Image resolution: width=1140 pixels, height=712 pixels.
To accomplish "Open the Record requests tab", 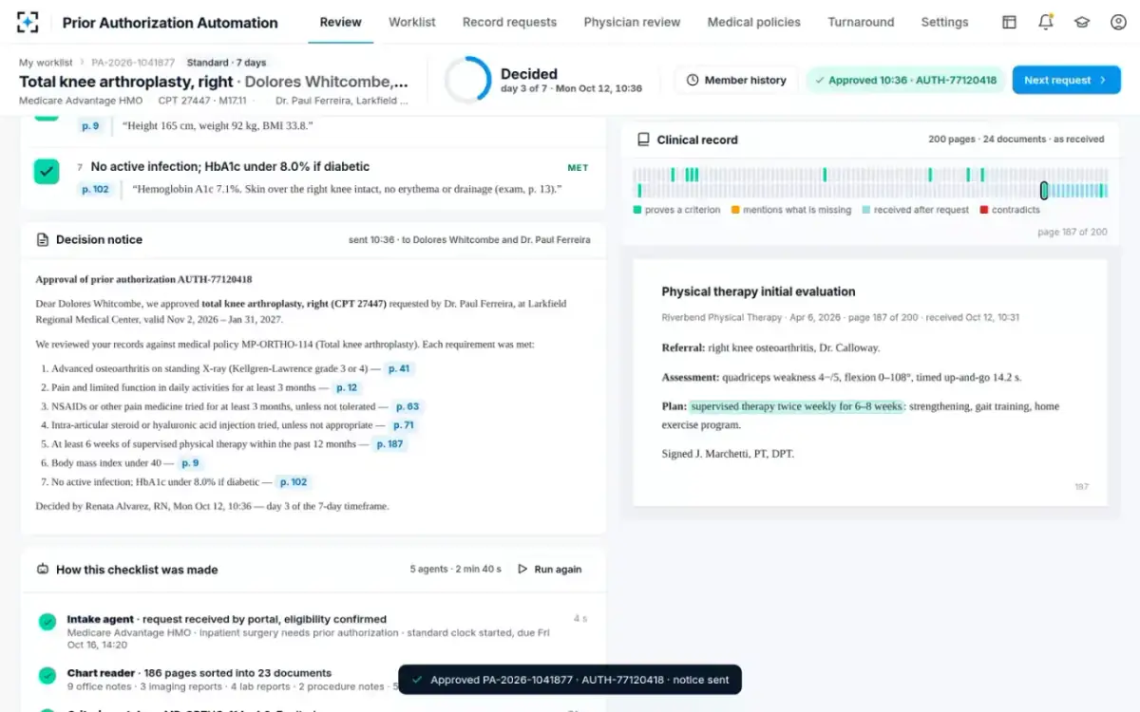I will click(x=510, y=22).
